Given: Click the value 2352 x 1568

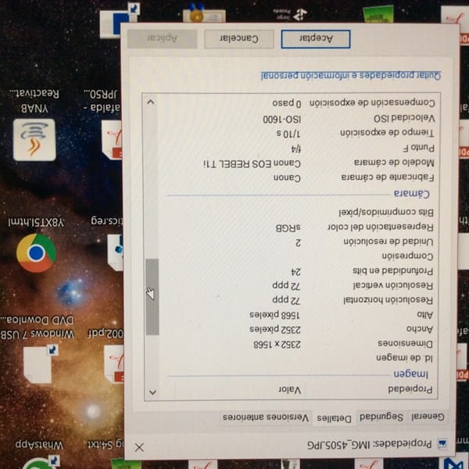Looking at the screenshot, I should tap(277, 344).
